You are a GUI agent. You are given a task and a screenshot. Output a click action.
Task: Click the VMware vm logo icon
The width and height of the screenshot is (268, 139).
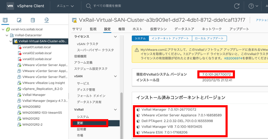pos(10,6)
